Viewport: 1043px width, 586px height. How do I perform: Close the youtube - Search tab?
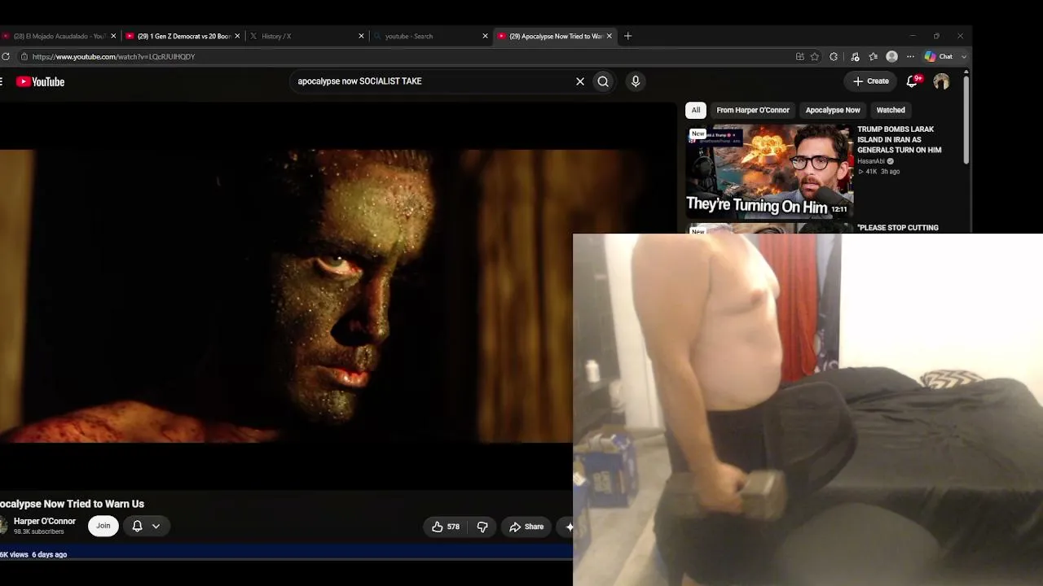485,36
